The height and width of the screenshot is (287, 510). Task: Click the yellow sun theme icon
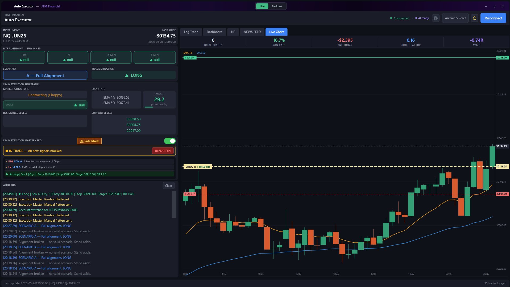(x=474, y=18)
